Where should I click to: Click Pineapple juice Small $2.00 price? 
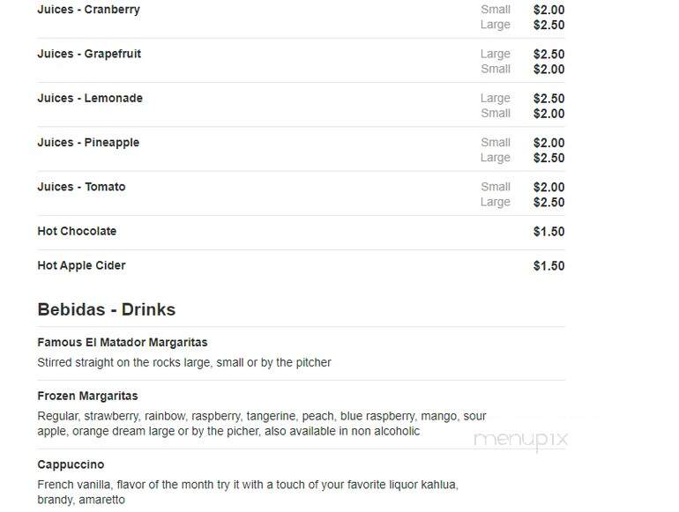[548, 143]
